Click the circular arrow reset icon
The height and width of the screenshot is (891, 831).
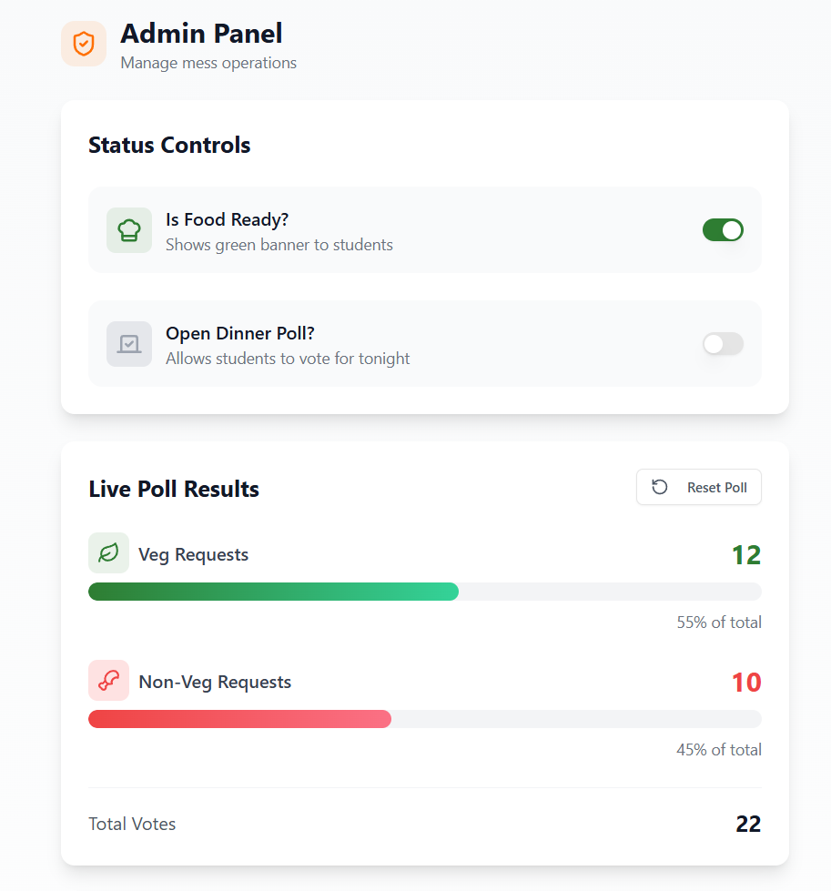(660, 488)
